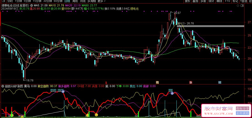Click the 底部: 0.00 value
The image size is (252, 118).
click(x=149, y=86)
